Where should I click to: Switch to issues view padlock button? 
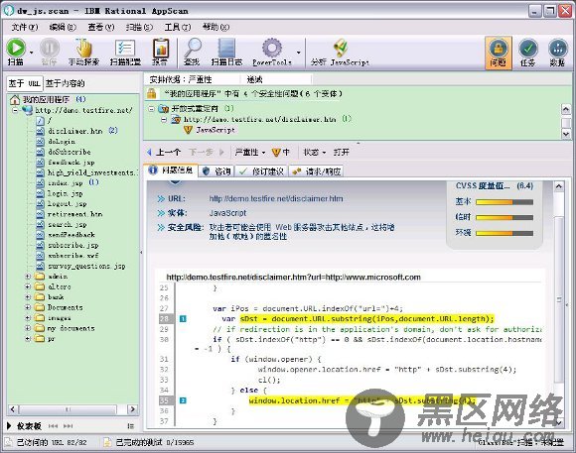point(499,53)
